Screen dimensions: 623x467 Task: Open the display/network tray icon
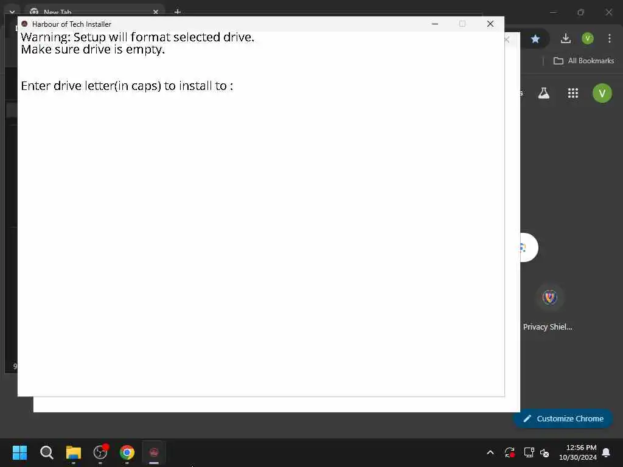coord(529,452)
